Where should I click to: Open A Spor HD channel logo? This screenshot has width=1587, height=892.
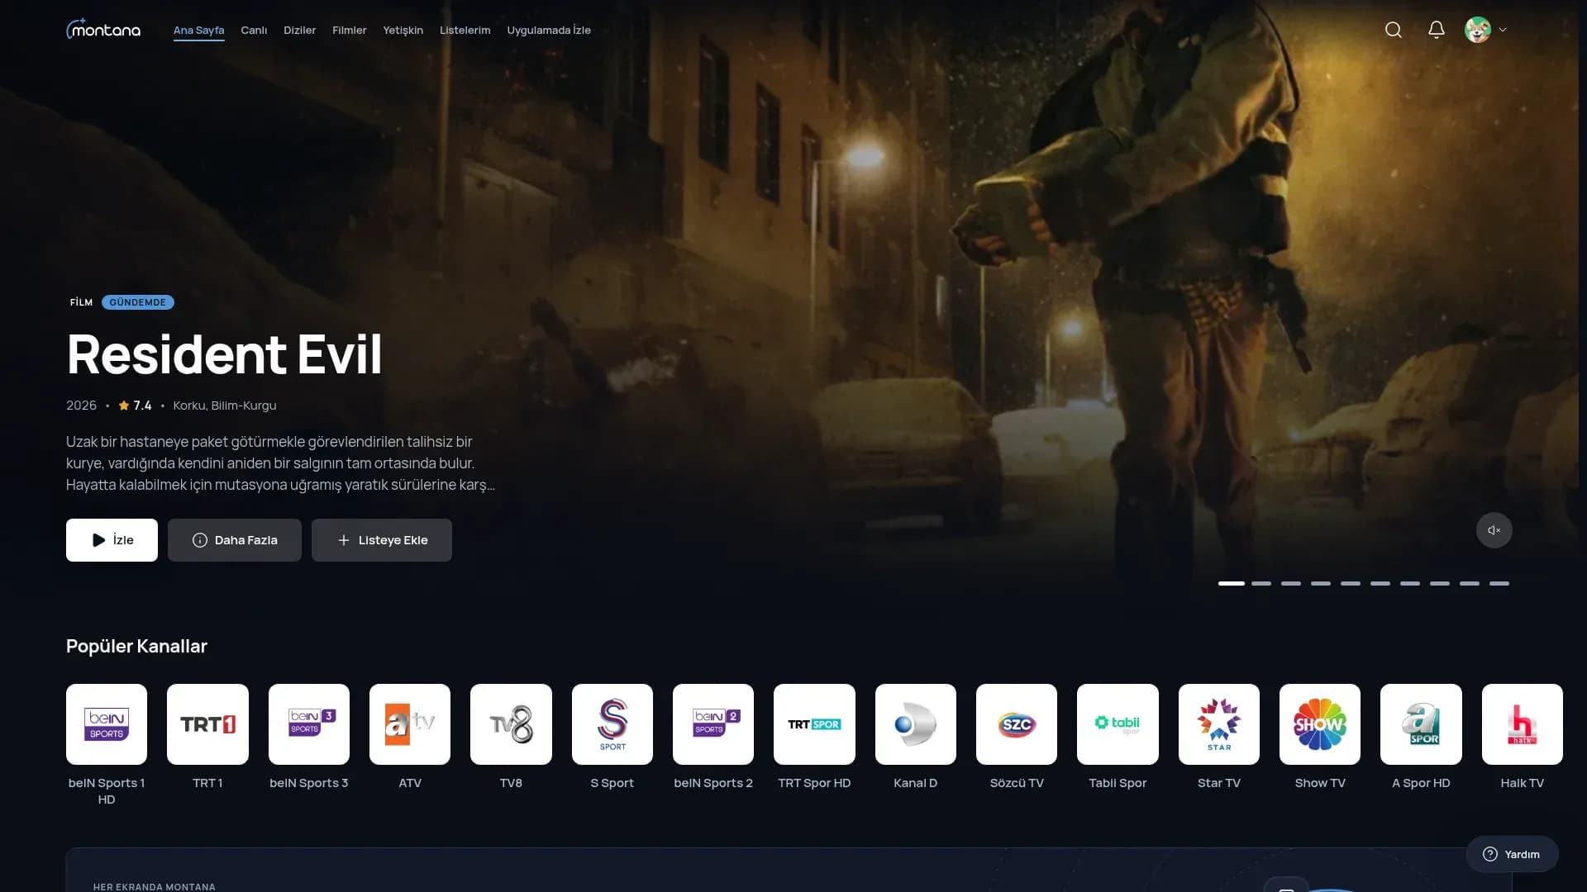pos(1421,724)
